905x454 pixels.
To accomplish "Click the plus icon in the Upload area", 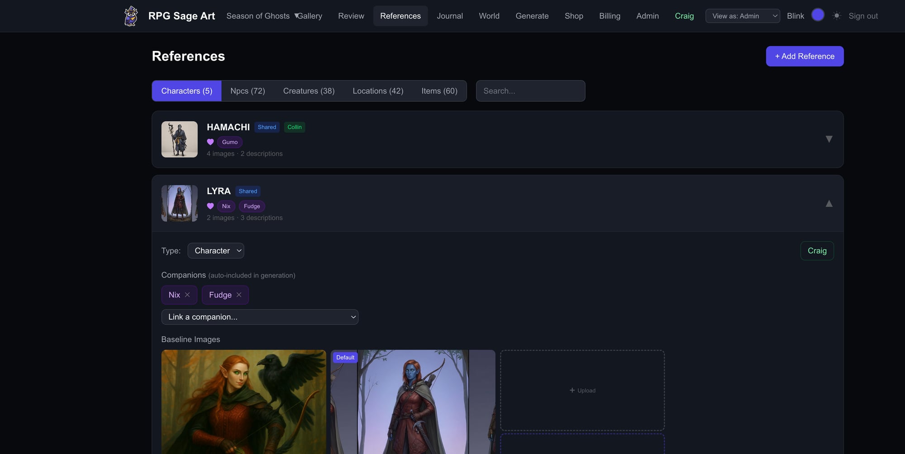I will pyautogui.click(x=571, y=390).
